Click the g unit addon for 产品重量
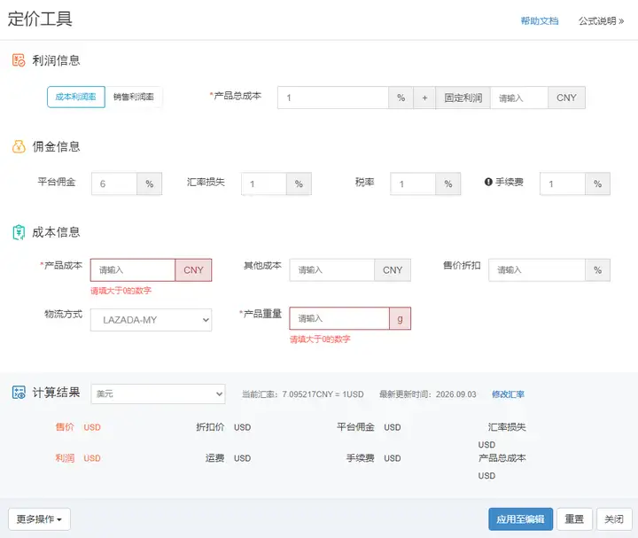The height and width of the screenshot is (538, 638). 400,319
